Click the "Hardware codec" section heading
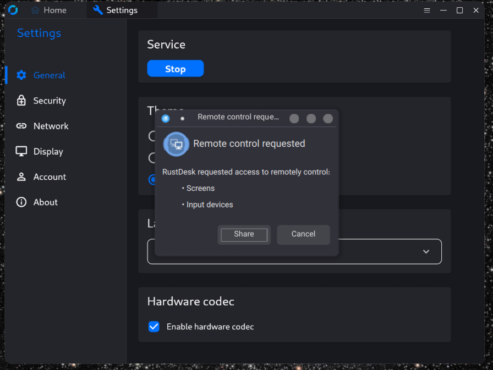The width and height of the screenshot is (493, 370). point(191,301)
